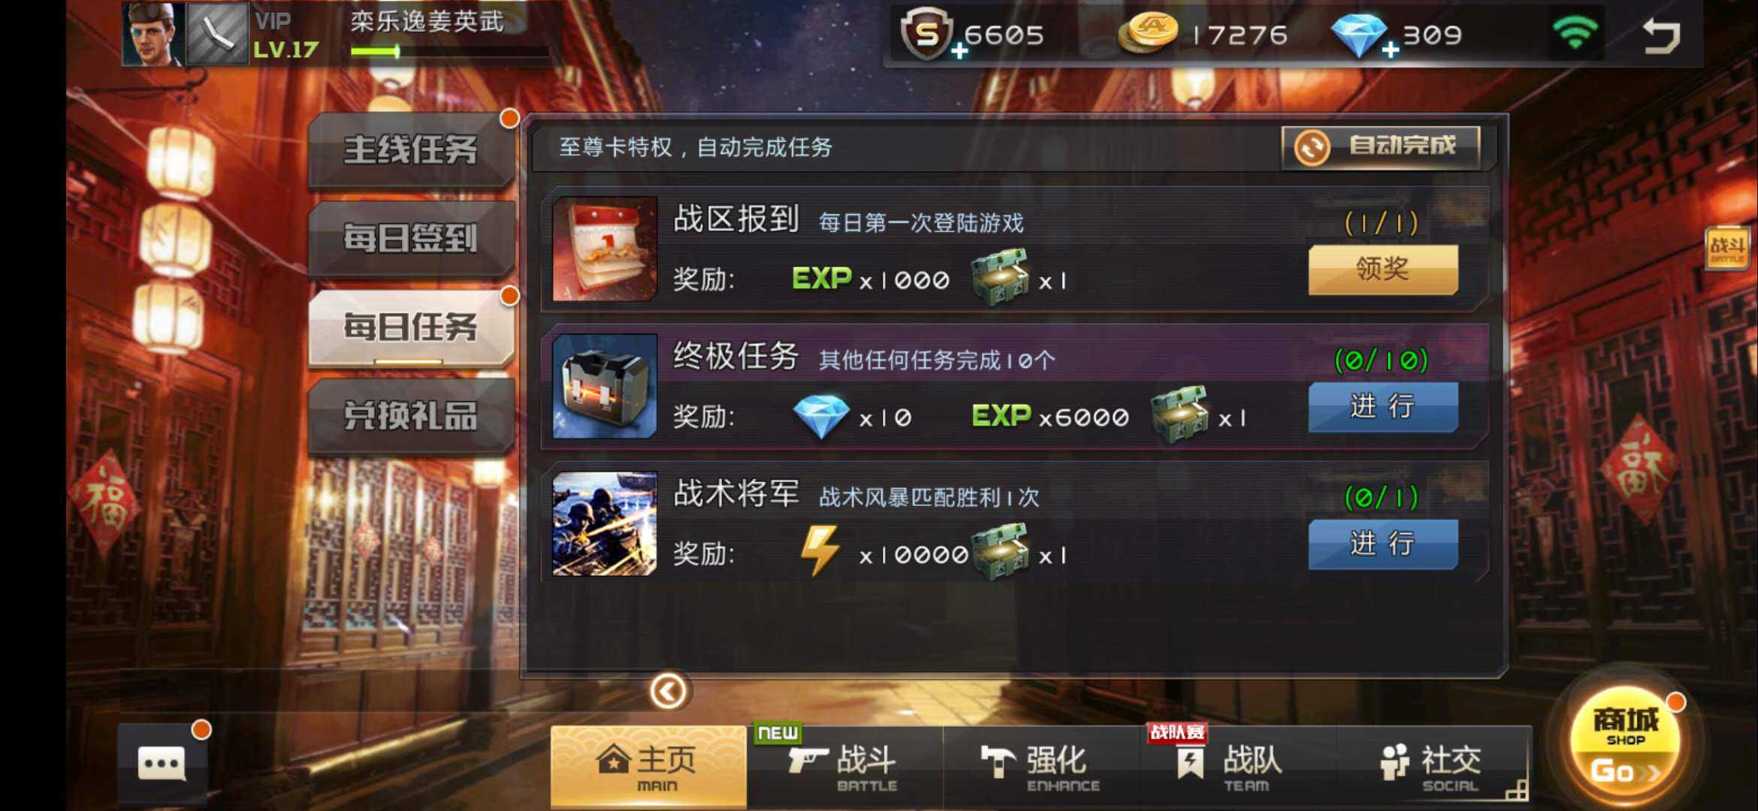
Task: Open the chat message bubble icon
Action: click(162, 764)
